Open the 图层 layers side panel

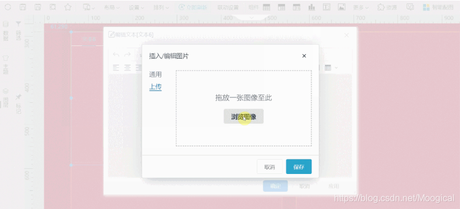tap(6, 98)
